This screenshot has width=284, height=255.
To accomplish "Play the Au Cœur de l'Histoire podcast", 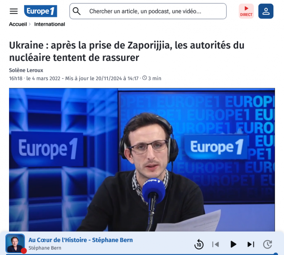I will pos(233,244).
